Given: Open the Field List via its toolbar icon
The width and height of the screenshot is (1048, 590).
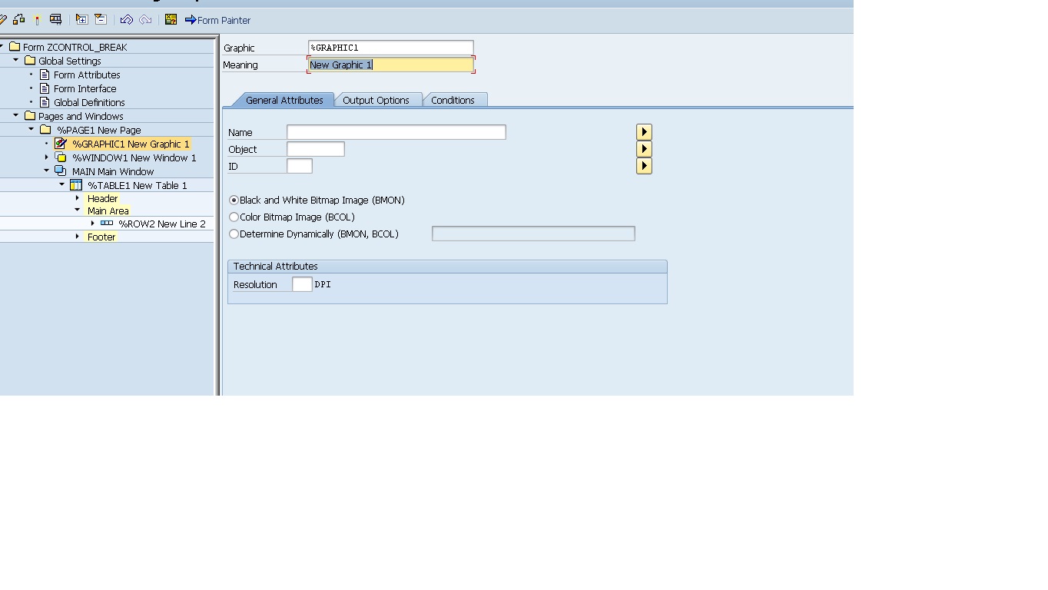Looking at the screenshot, I should click(170, 20).
